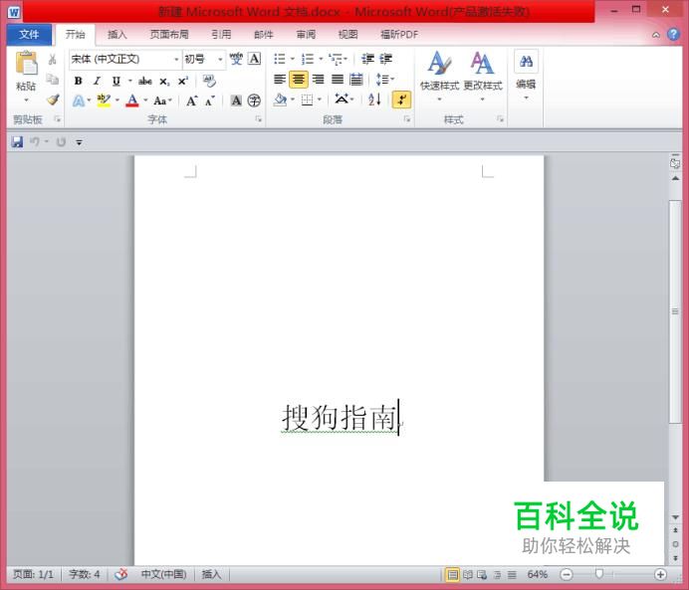Click Shrink Font icon
689x590 pixels.
[x=210, y=100]
